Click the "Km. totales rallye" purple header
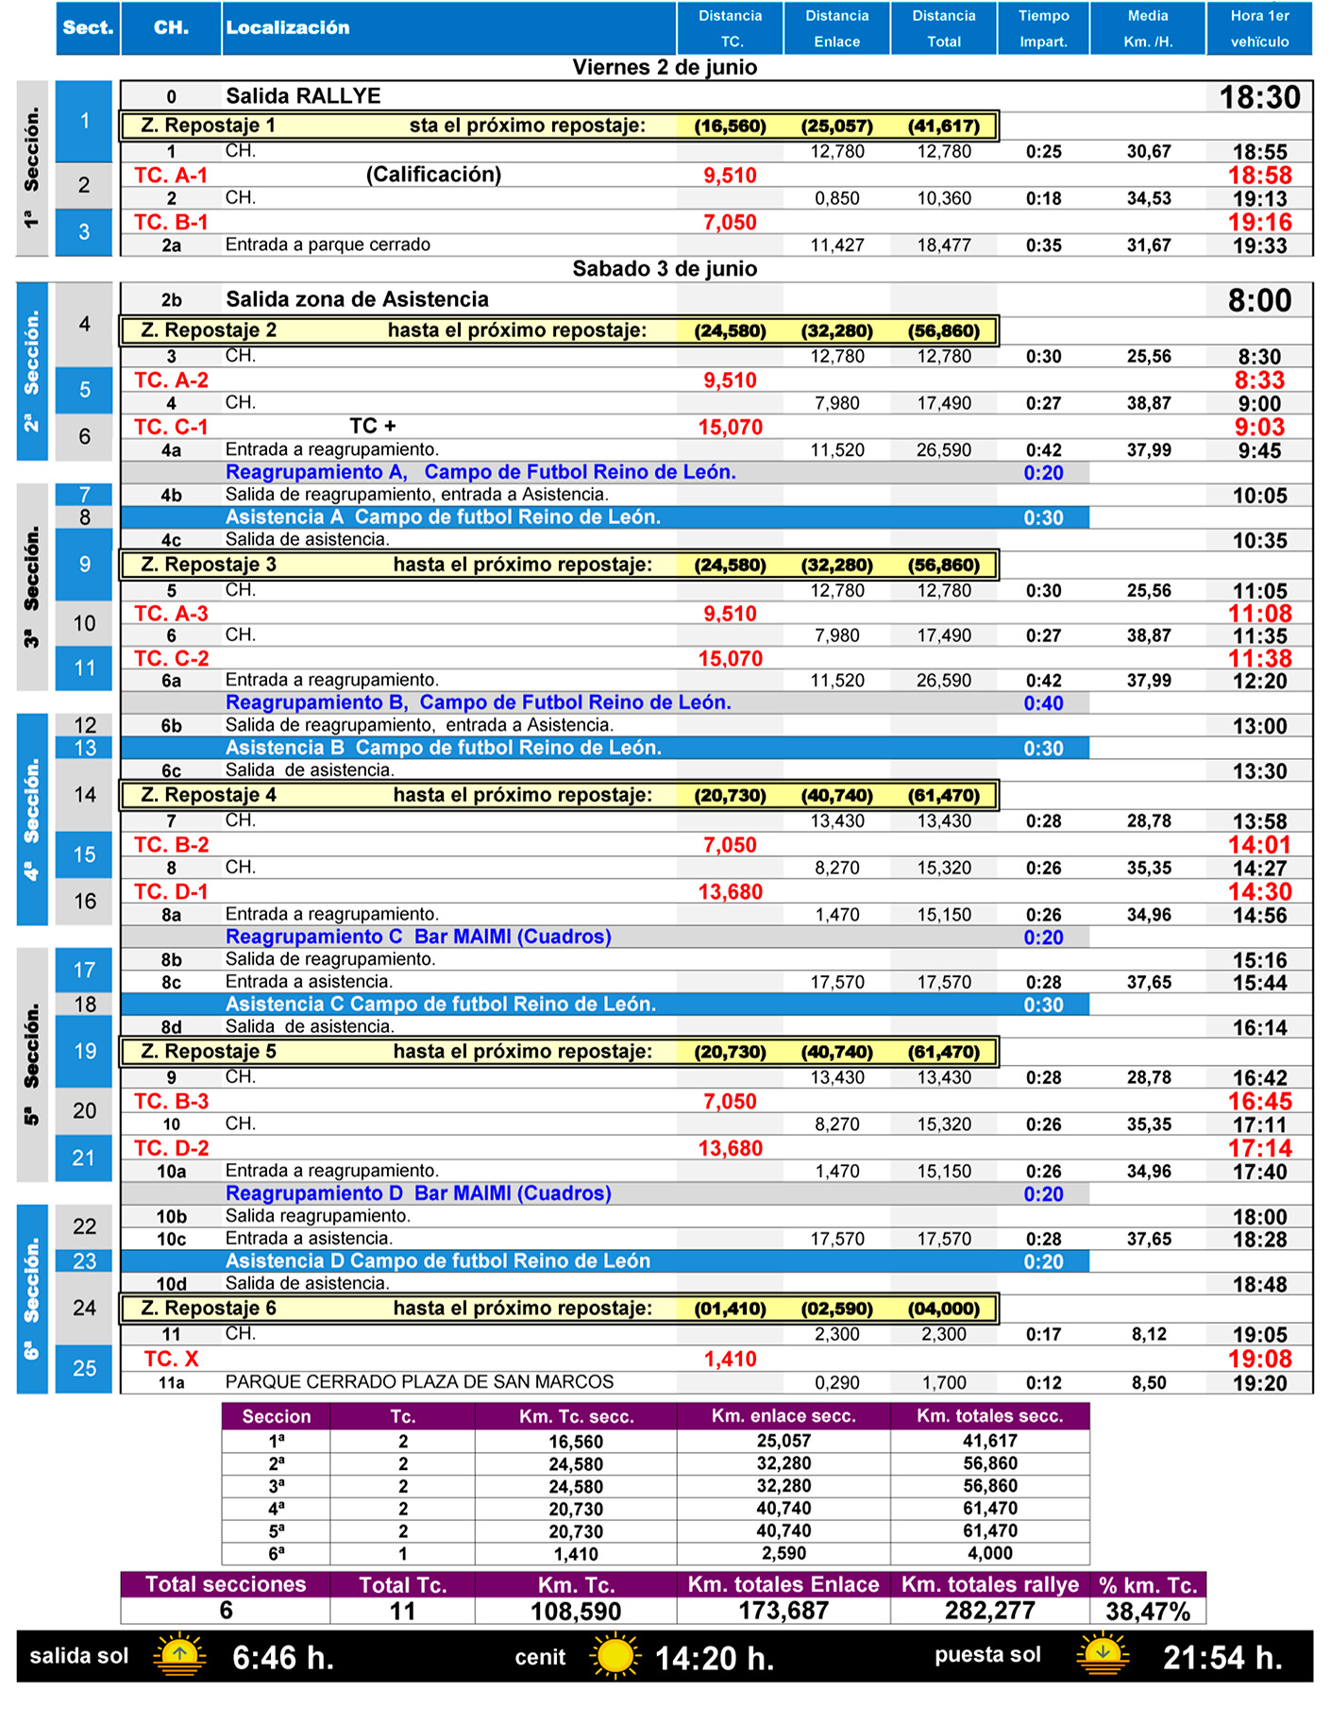1331x1724 pixels. point(989,1584)
